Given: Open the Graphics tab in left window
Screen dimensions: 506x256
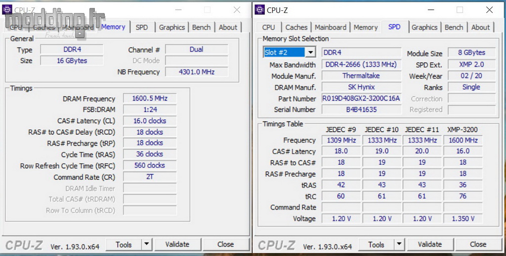Looking at the screenshot, I should (171, 27).
